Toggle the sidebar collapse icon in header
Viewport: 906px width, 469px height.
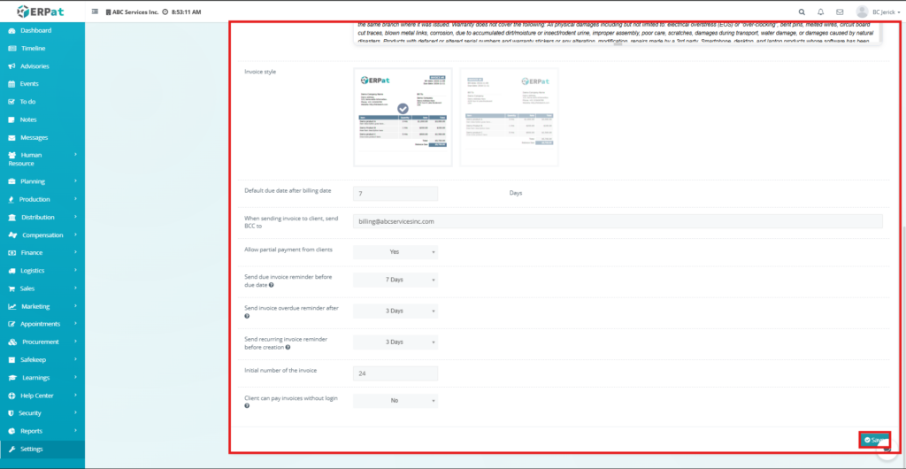(x=95, y=12)
